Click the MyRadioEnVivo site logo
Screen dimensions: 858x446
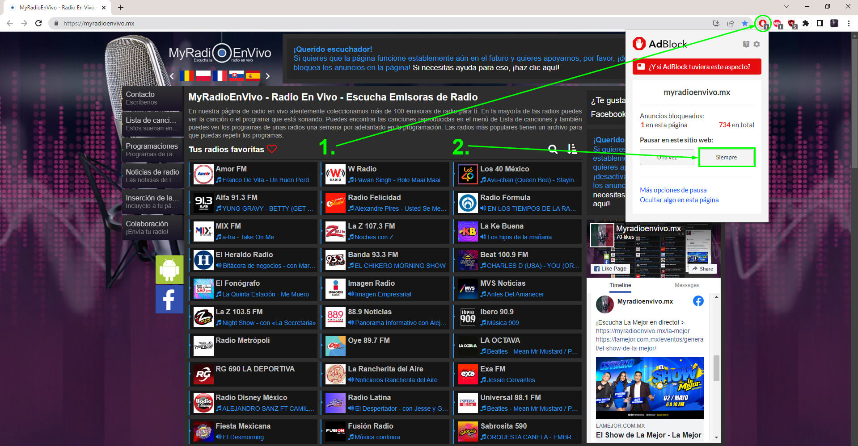coord(220,54)
